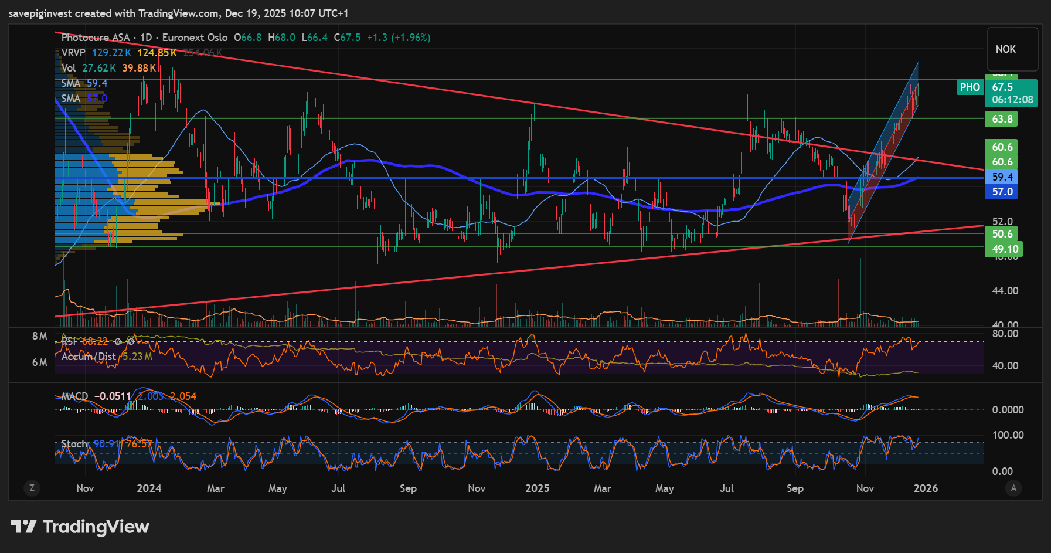The width and height of the screenshot is (1051, 553).
Task: Click the Accum/Dist indicator label
Action: 89,357
